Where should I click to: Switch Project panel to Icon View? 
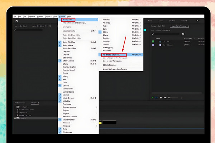click(161, 98)
